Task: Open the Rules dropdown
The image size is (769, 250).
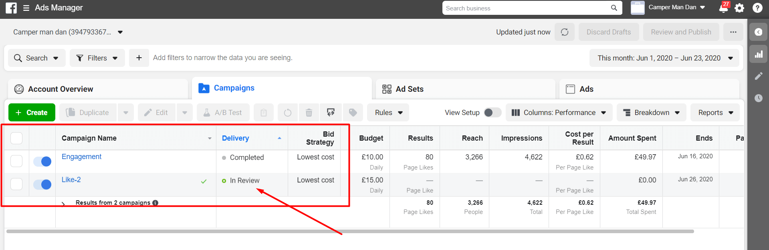Action: [388, 113]
